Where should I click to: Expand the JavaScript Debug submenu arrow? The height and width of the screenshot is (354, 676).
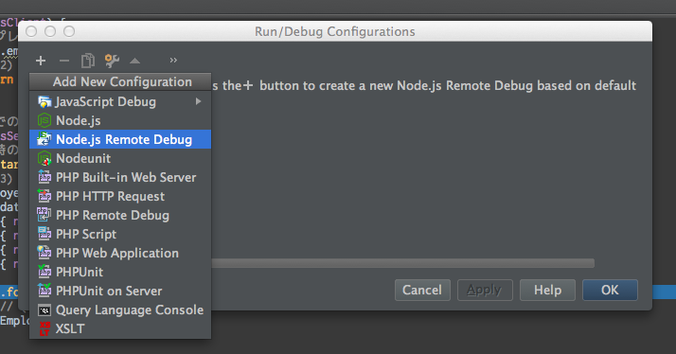(x=198, y=101)
